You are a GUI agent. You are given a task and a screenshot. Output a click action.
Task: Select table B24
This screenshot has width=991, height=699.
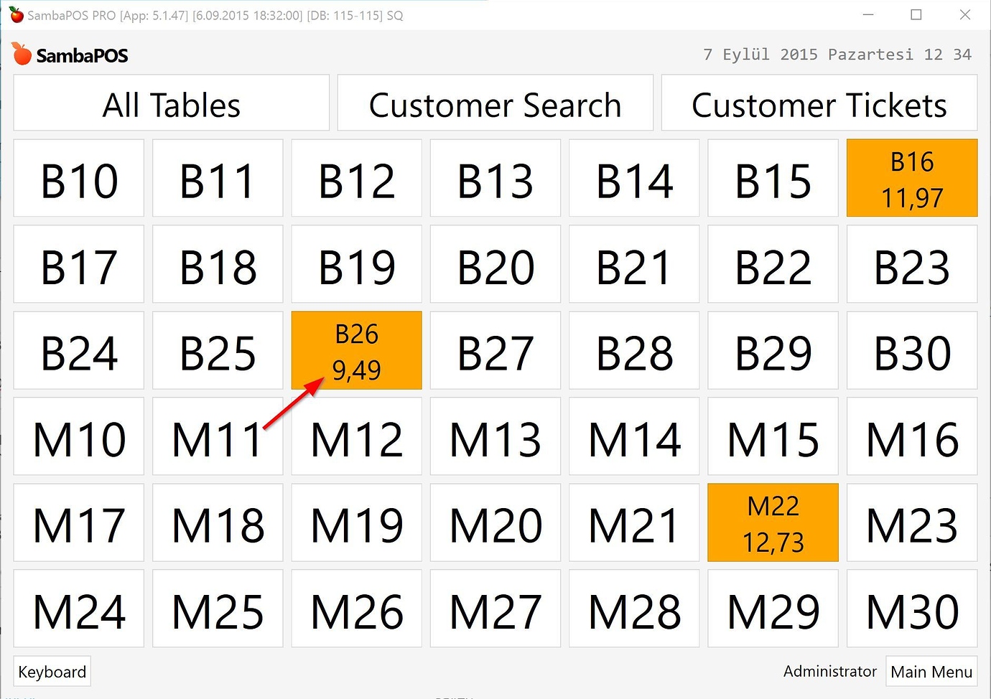tap(78, 350)
